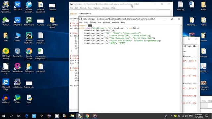Open File Explorer from the taskbar
Image resolution: width=212 pixels, height=119 pixels.
click(x=72, y=116)
